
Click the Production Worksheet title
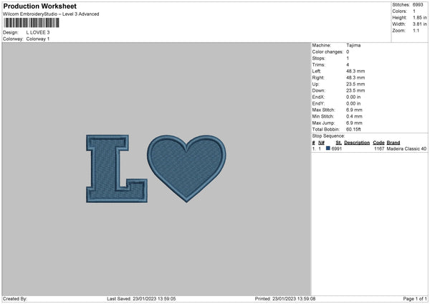[40, 6]
